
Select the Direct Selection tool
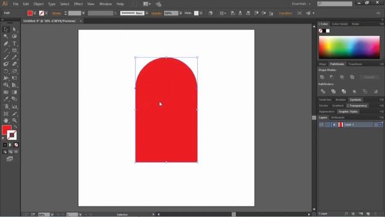tap(14, 30)
